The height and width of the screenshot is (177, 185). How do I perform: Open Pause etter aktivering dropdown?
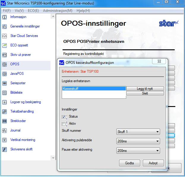click(x=138, y=151)
